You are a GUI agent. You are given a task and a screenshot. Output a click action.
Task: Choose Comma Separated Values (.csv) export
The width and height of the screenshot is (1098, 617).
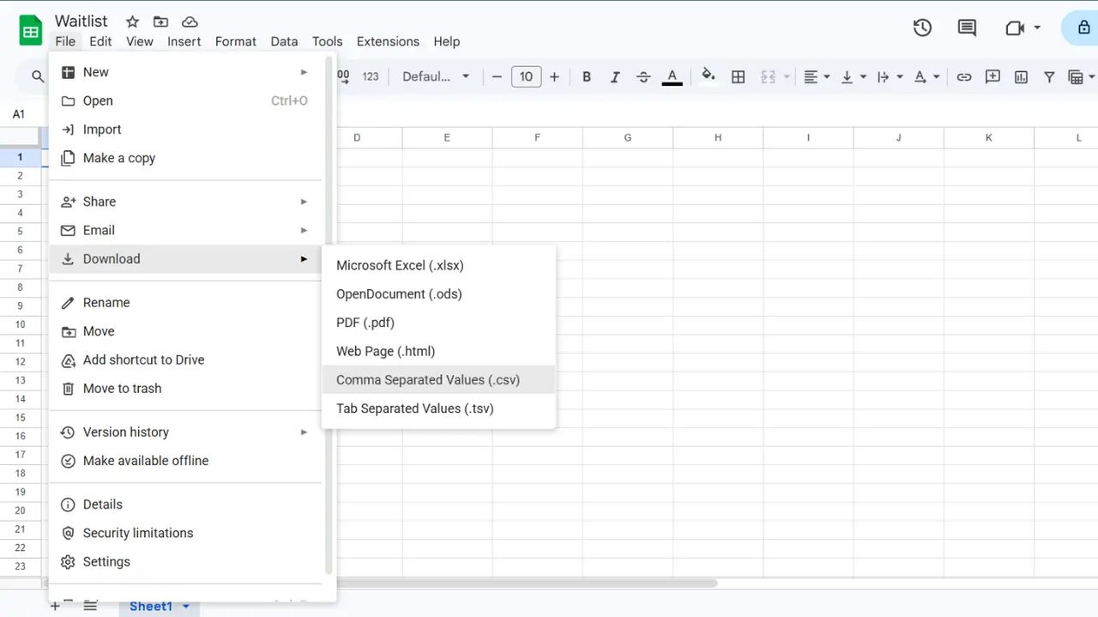pyautogui.click(x=427, y=379)
